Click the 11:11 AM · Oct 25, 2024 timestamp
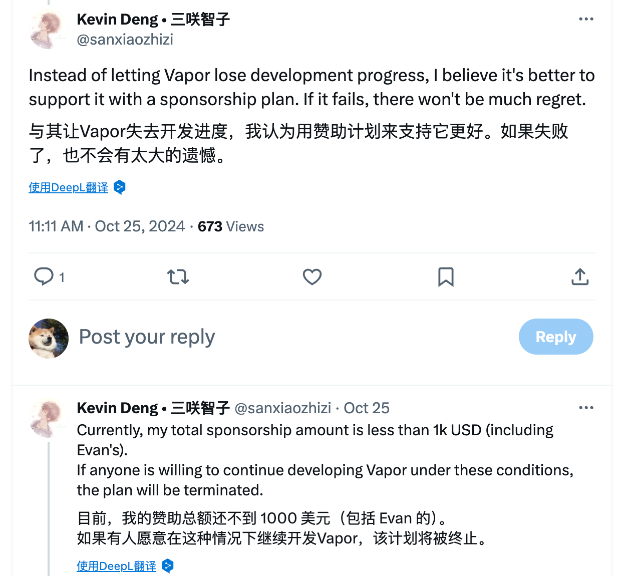This screenshot has width=628, height=576. [x=107, y=226]
